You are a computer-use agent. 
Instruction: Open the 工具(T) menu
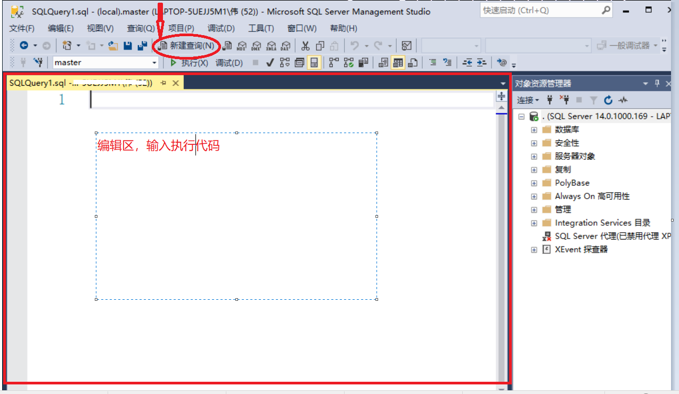[x=261, y=28]
